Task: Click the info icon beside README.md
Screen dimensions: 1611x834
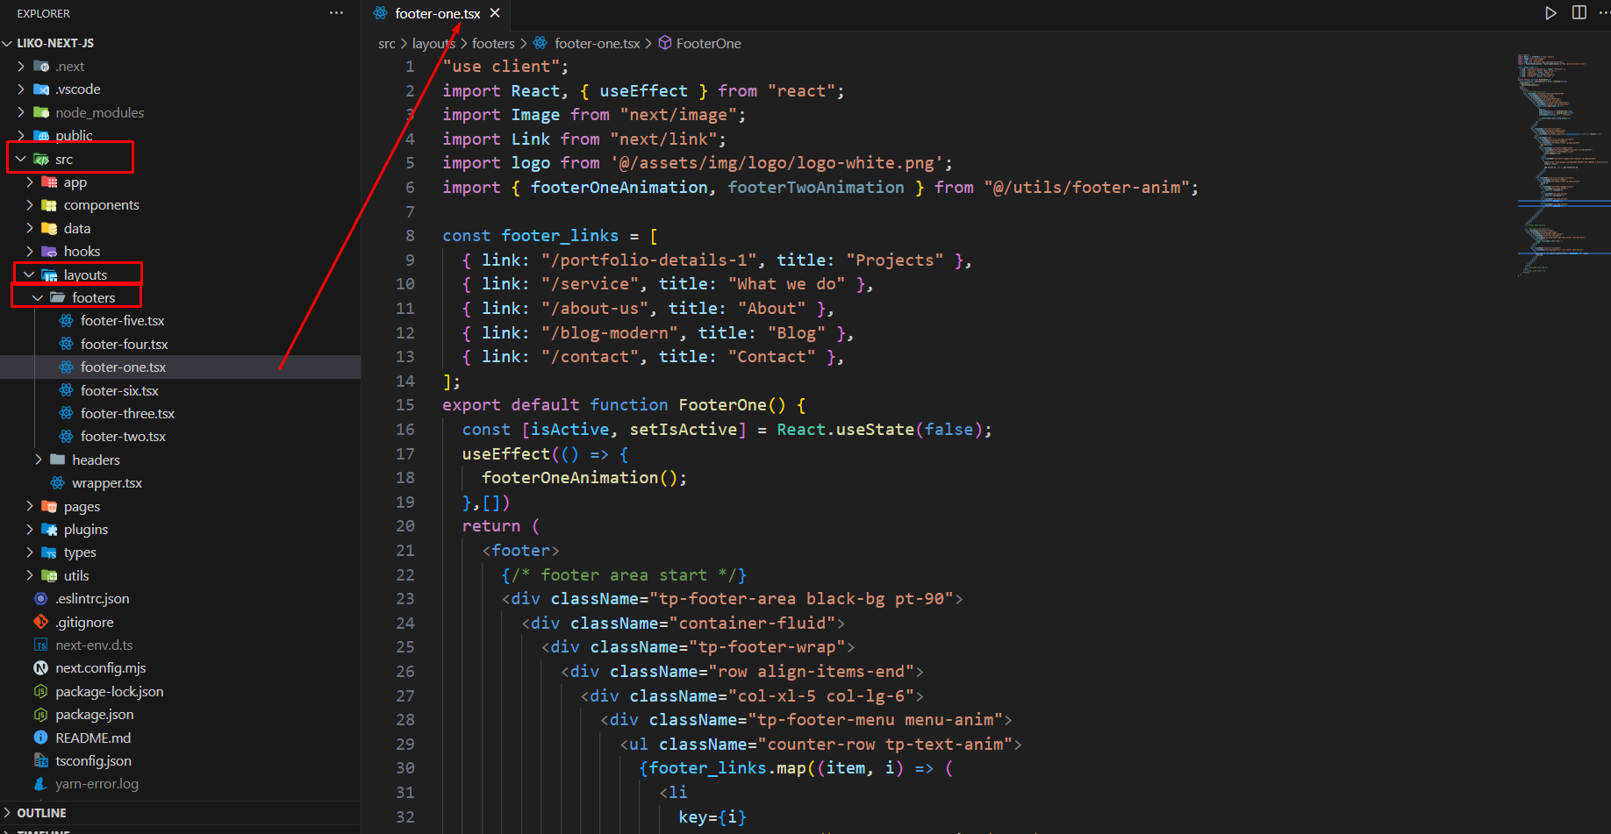Action: tap(40, 738)
